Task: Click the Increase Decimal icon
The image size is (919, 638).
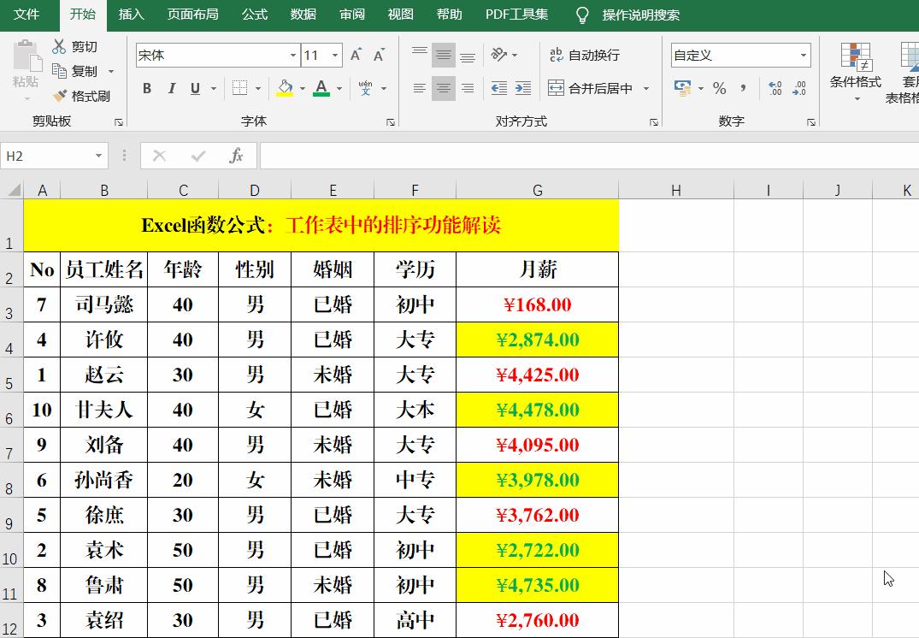Action: (775, 88)
